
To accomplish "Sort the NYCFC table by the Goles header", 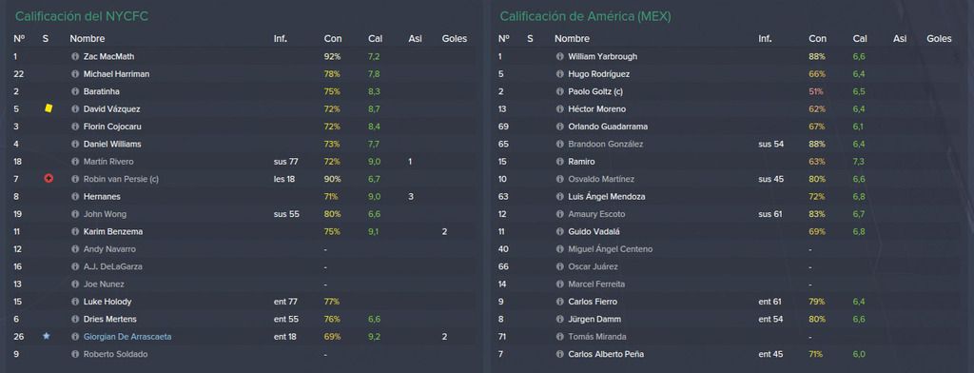I will 454,39.
